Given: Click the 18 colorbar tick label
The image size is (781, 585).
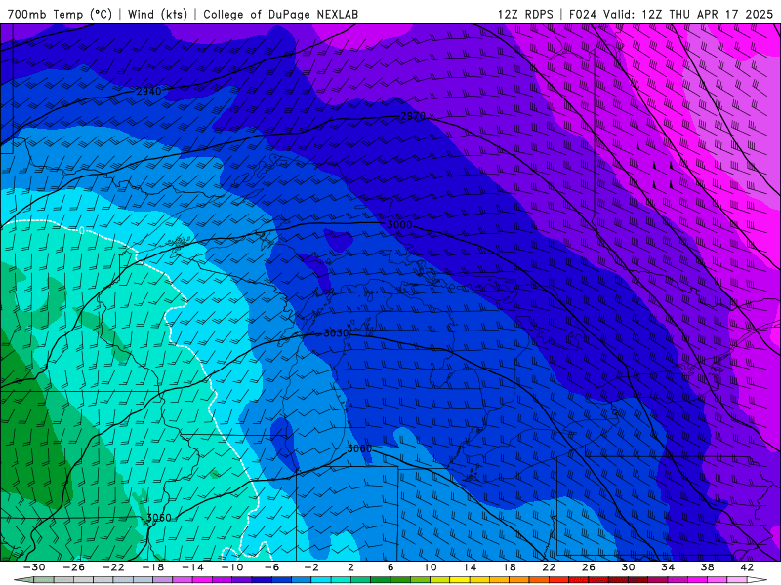Looking at the screenshot, I should click(509, 567).
